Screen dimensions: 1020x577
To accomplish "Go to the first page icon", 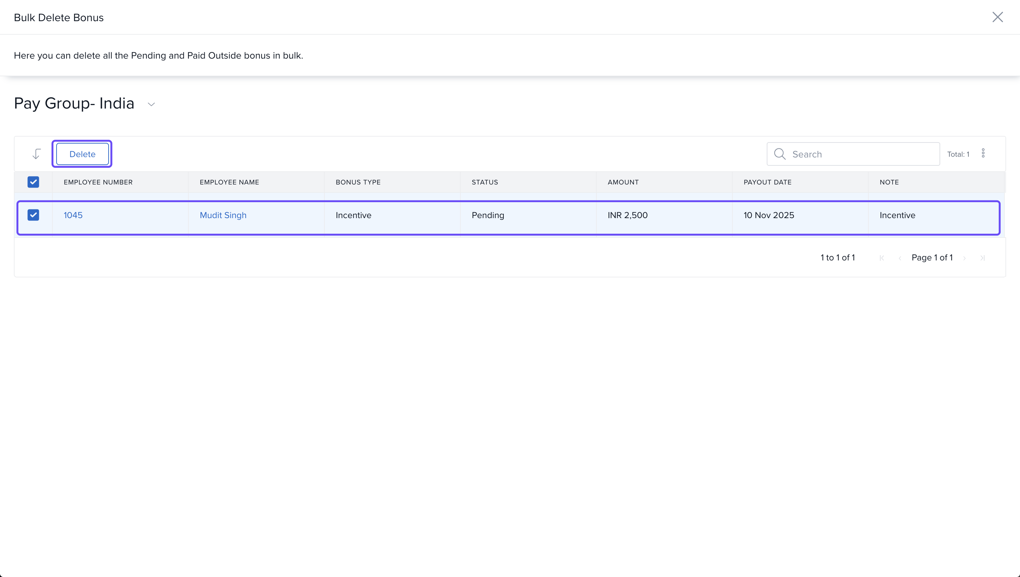I will click(882, 258).
